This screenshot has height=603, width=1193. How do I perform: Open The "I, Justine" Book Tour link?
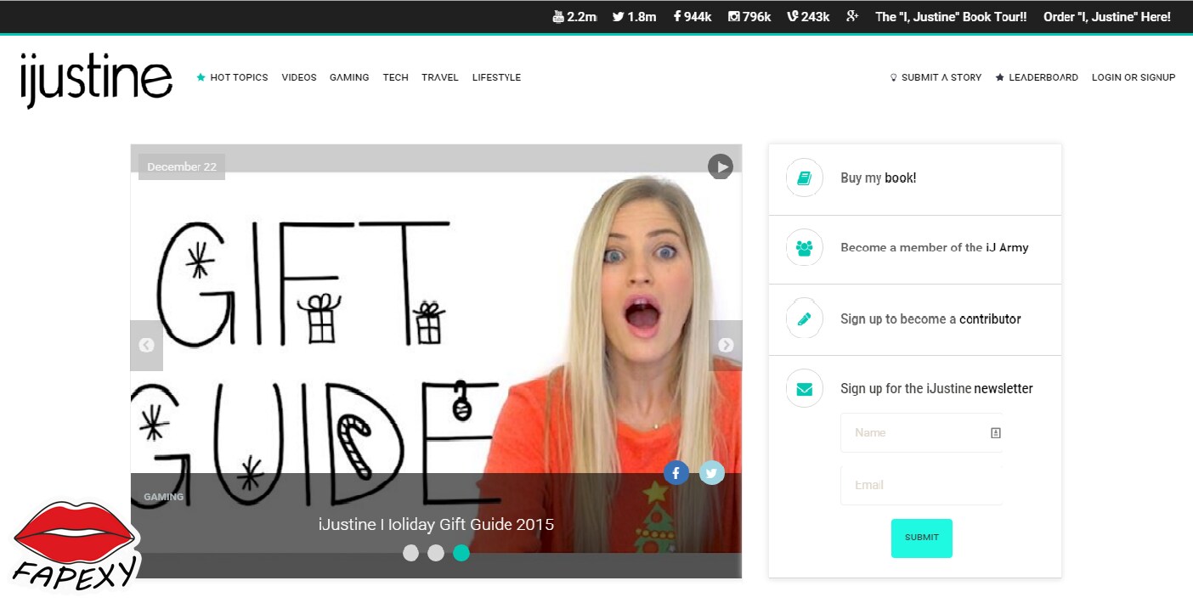[951, 17]
